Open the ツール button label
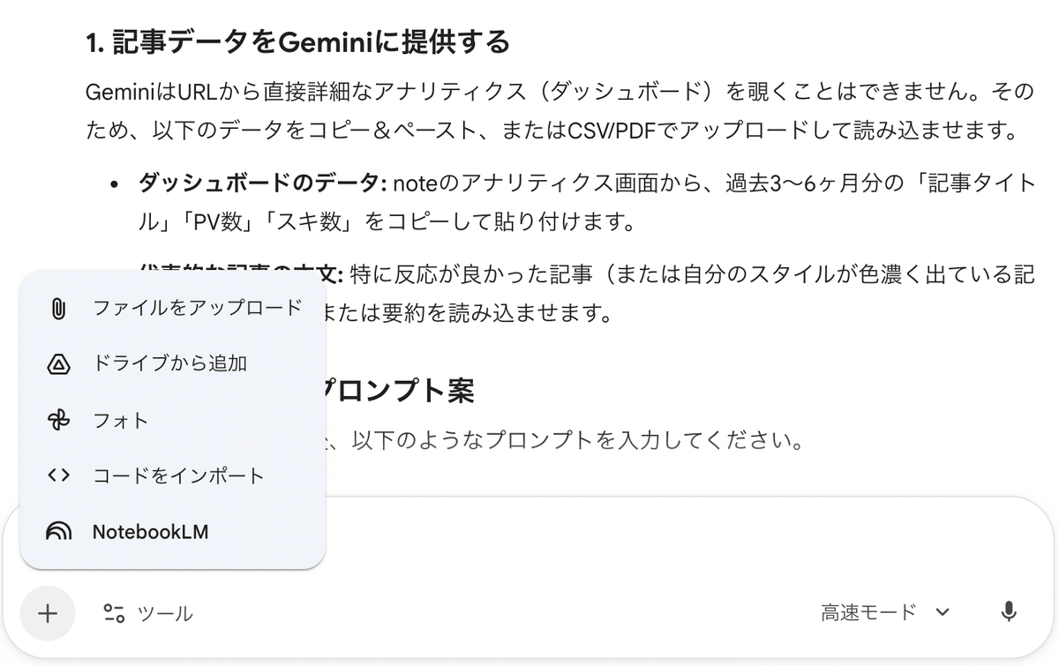Screen dimensions: 1059x666 [165, 614]
